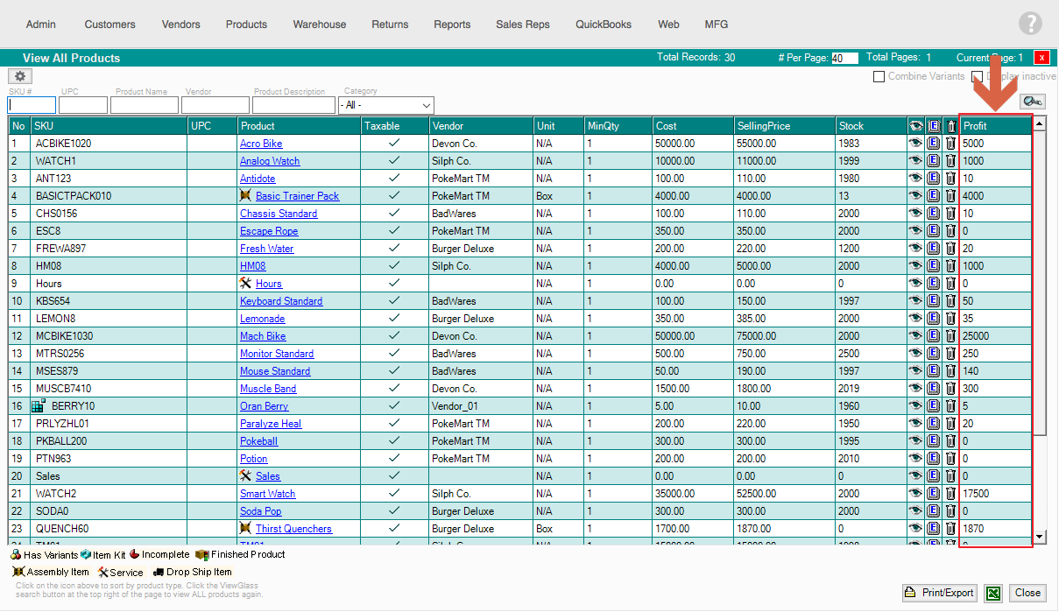Sort by Has Variants icon
This screenshot has width=1059, height=612.
[x=16, y=554]
